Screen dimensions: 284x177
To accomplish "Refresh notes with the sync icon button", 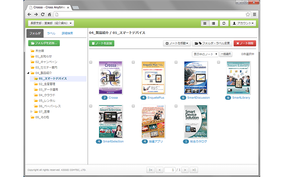I will [x=224, y=23].
